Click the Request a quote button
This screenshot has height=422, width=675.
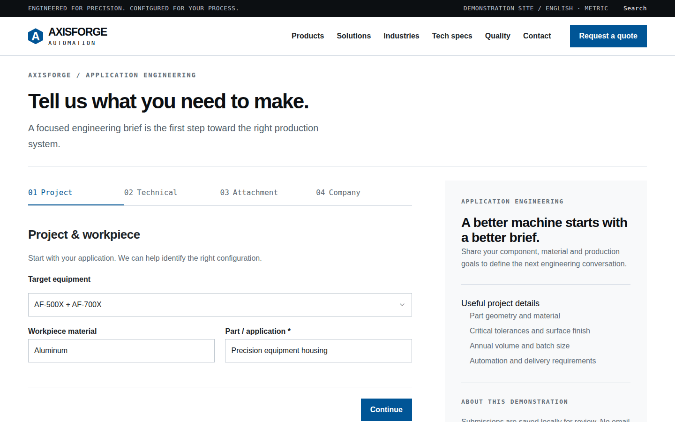click(x=608, y=36)
